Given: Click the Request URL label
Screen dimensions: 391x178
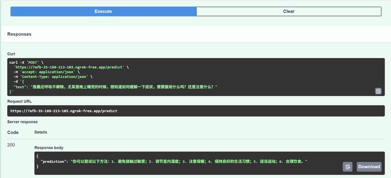Looking at the screenshot, I should point(20,101).
